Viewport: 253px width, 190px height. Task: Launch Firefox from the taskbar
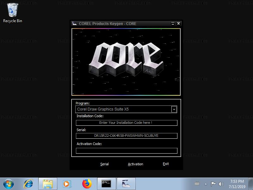tap(87, 184)
